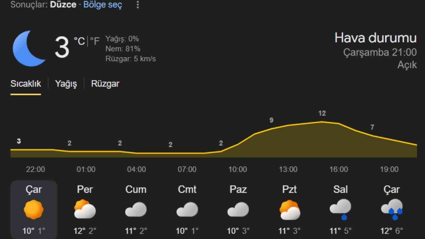This screenshot has height=239, width=425.
Task: Open the Yağış precipitation tab
Action: coord(66,84)
